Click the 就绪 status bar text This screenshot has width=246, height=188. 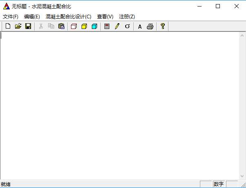pos(6,184)
